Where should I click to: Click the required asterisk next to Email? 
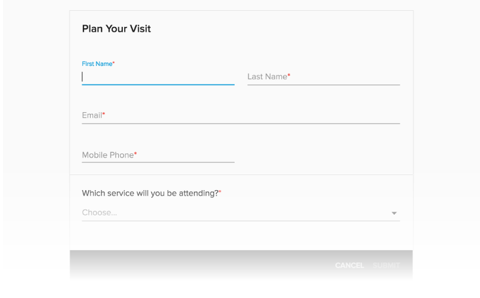click(x=104, y=114)
